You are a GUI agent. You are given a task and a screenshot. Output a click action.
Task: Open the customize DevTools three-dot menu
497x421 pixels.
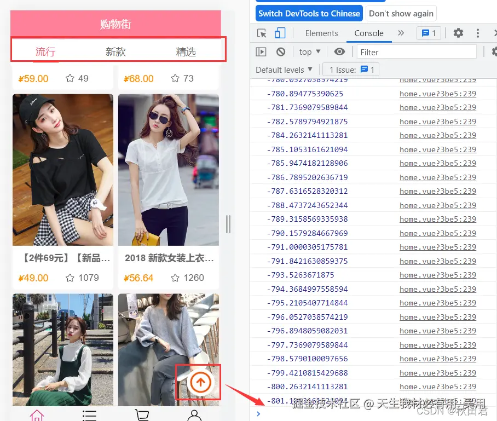click(x=477, y=33)
